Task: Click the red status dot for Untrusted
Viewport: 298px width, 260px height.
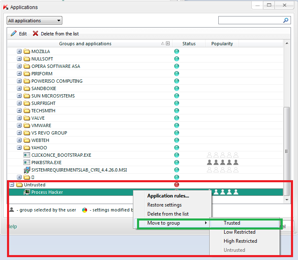Action: pos(177,185)
